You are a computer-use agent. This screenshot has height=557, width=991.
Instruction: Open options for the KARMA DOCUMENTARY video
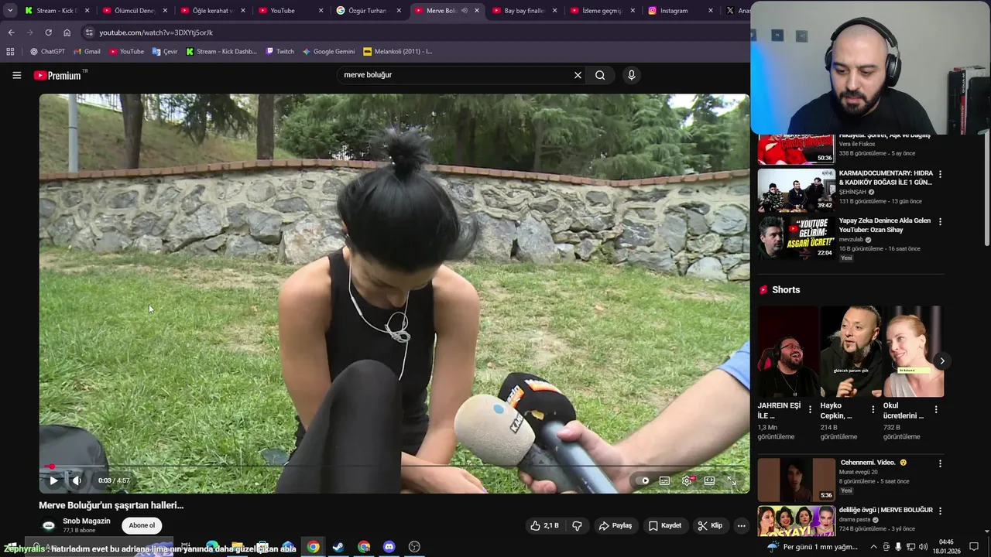940,174
